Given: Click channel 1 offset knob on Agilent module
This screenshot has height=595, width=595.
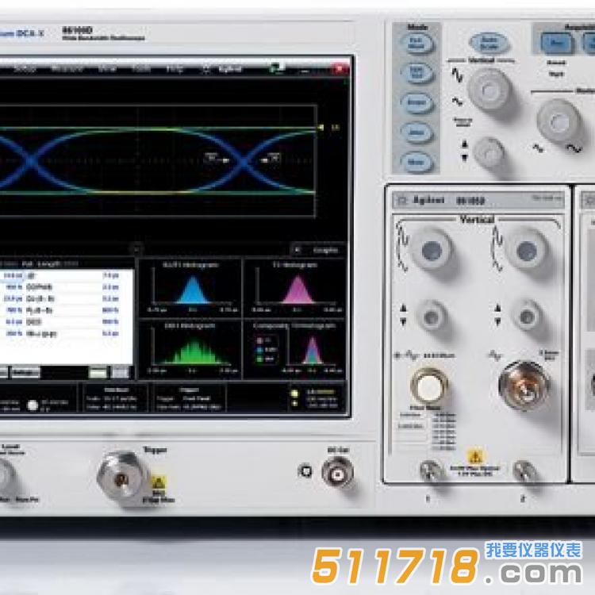Looking at the screenshot, I should pos(432,316).
